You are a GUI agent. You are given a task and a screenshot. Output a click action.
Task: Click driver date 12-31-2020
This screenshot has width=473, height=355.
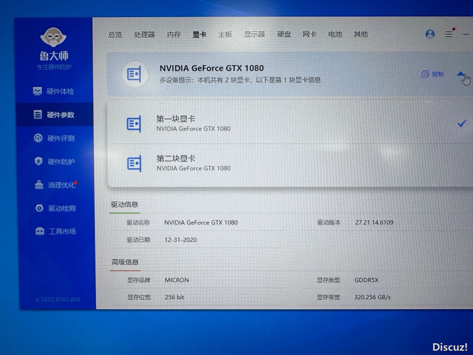pos(181,240)
